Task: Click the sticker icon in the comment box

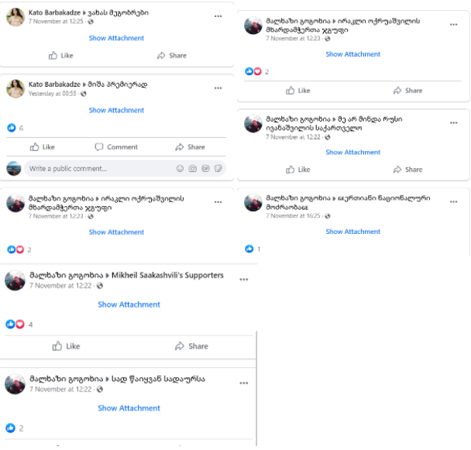Action: pos(218,169)
